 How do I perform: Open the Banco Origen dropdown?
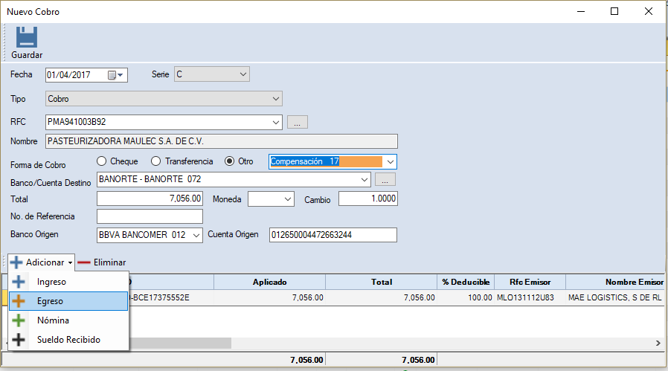coord(196,235)
